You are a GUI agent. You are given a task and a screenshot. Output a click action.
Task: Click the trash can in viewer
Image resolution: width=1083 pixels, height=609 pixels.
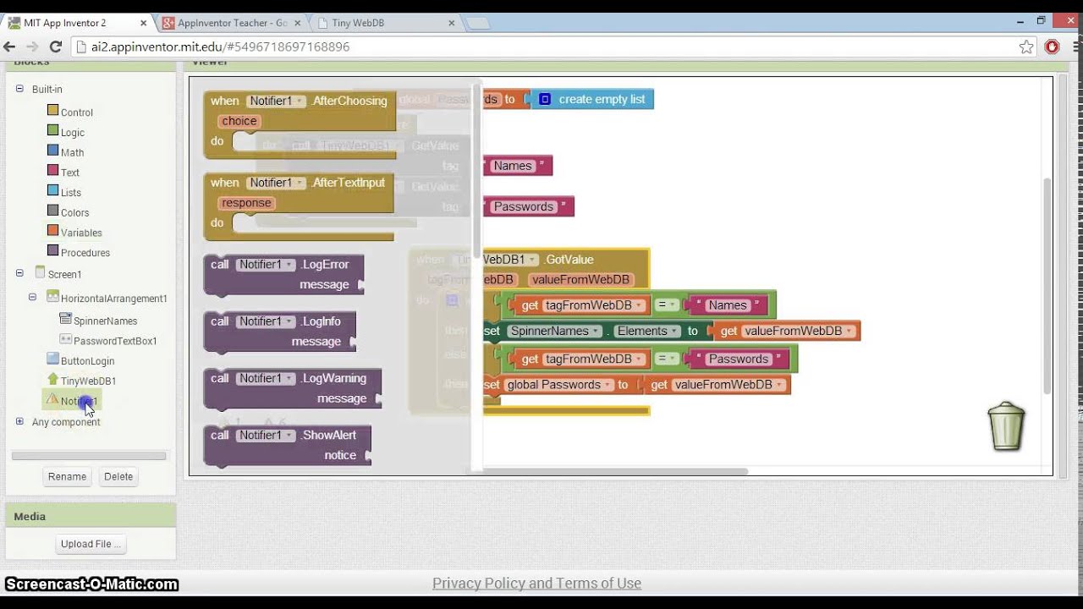tap(1006, 425)
